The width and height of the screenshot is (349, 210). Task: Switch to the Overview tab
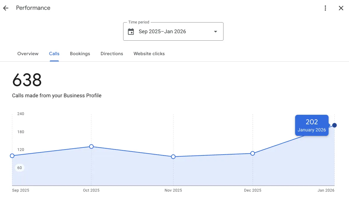28,54
